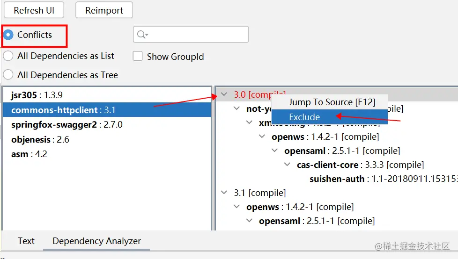Choose Jump To Source [F12] menu item

(330, 102)
